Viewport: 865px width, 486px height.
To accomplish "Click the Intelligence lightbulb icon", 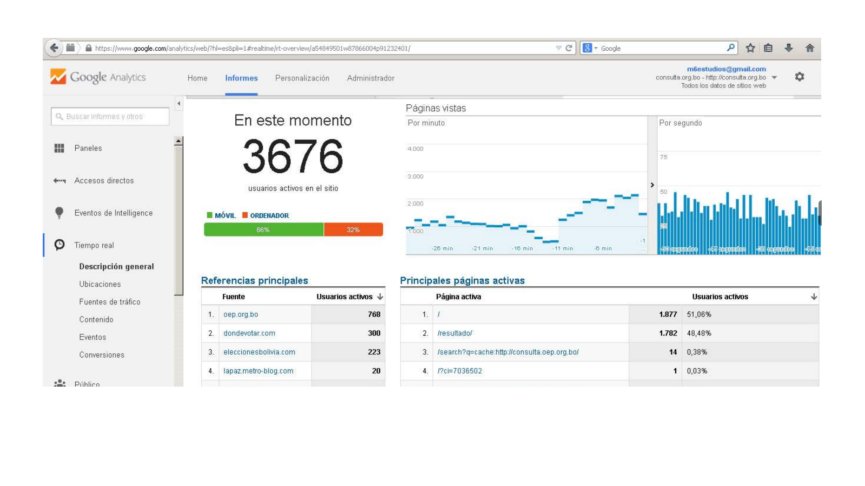I will (59, 213).
